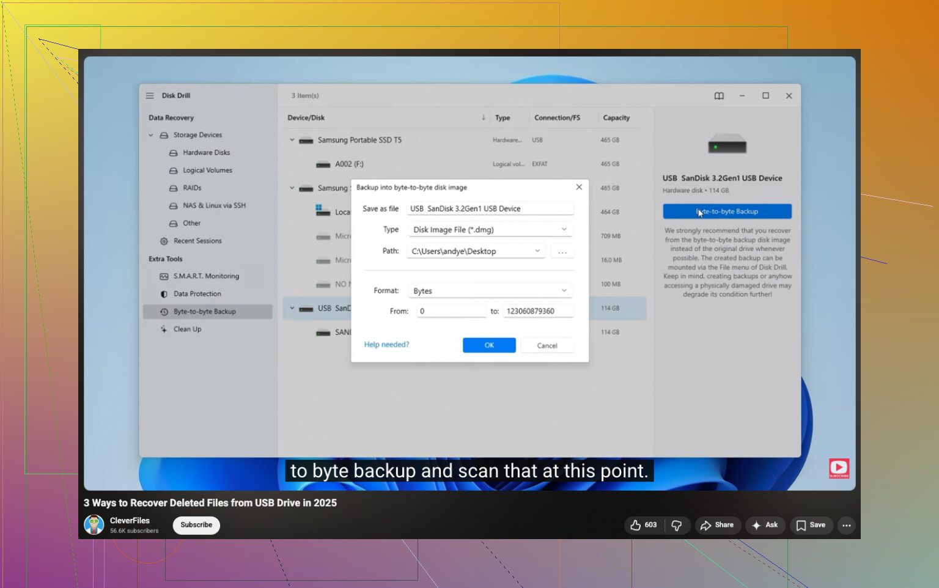
Task: Click the Recent Sessions gear icon
Action: coord(164,241)
